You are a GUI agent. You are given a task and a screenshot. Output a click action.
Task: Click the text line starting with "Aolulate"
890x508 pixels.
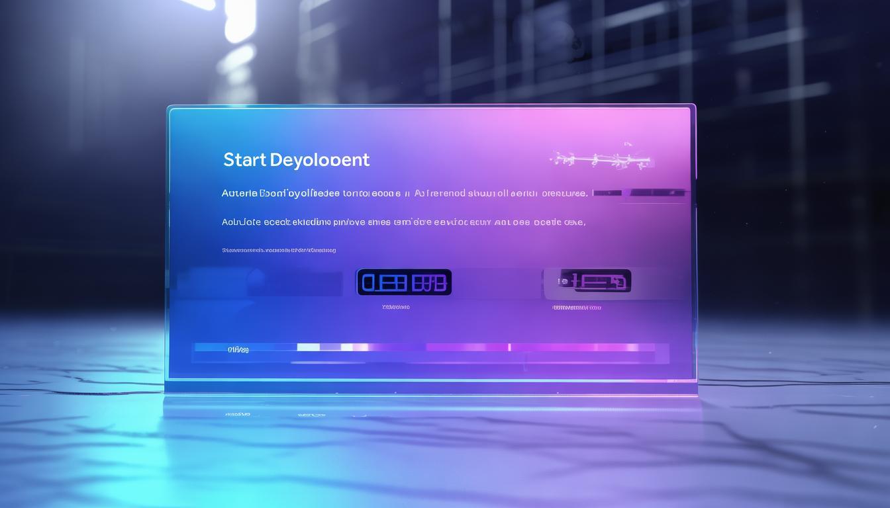tap(403, 222)
